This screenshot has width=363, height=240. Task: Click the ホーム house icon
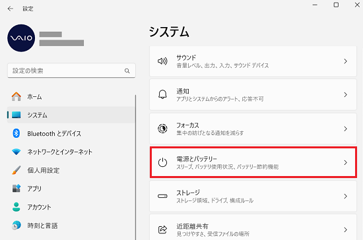pyautogui.click(x=16, y=96)
